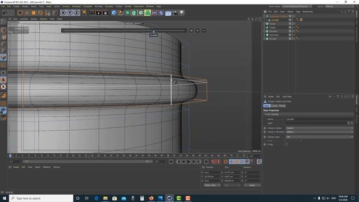
Task: Open the Visible in Editor dropdown
Action: click(x=319, y=128)
